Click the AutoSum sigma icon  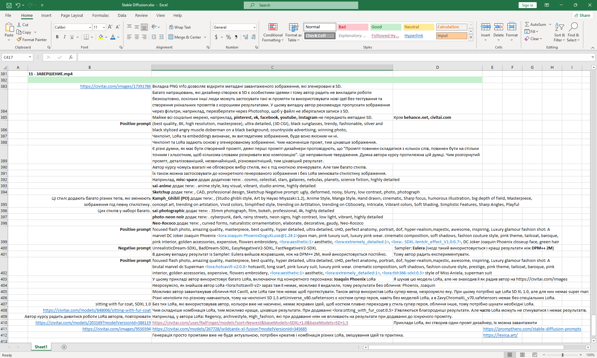pos(527,24)
